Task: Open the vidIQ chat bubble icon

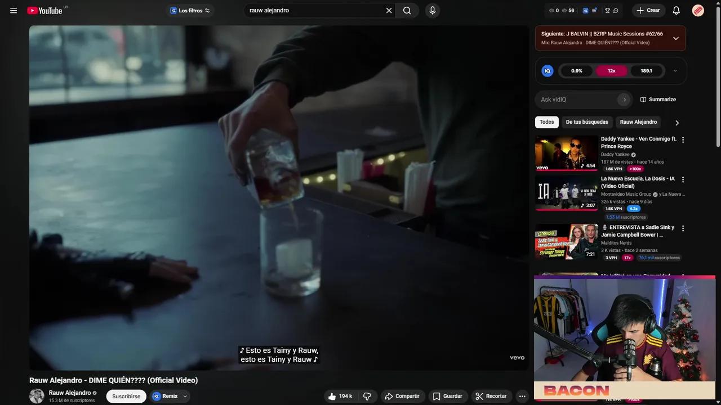Action: (616, 11)
